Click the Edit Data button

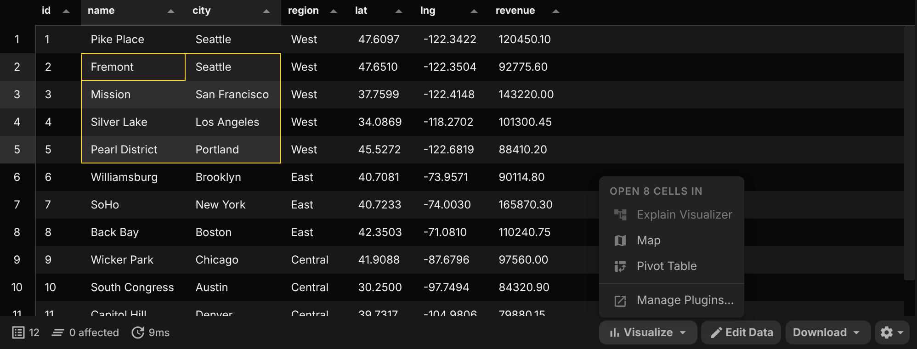[x=741, y=332]
